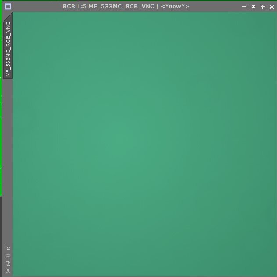
Task: Click the diagonal arrow icon in the sidebar
Action: tap(8, 248)
